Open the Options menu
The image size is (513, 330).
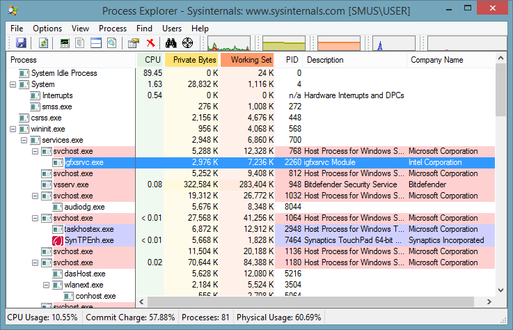coord(47,29)
